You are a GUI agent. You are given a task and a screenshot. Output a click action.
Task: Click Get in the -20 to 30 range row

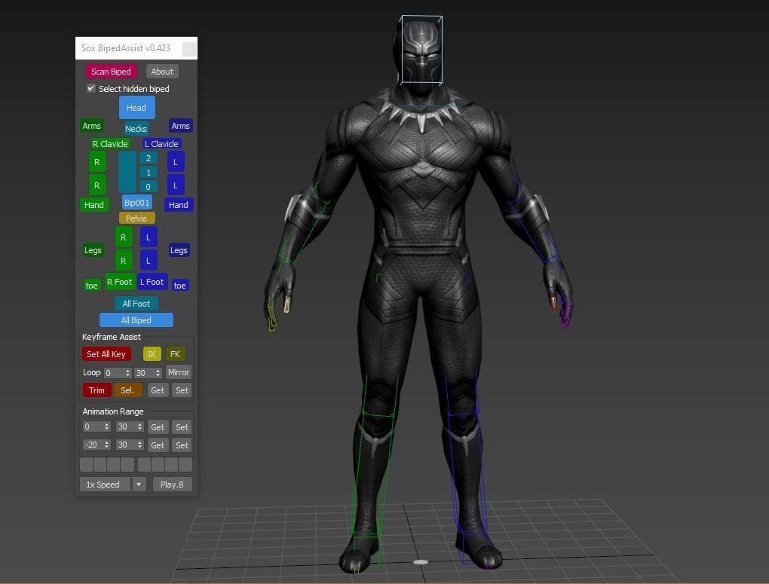point(158,445)
